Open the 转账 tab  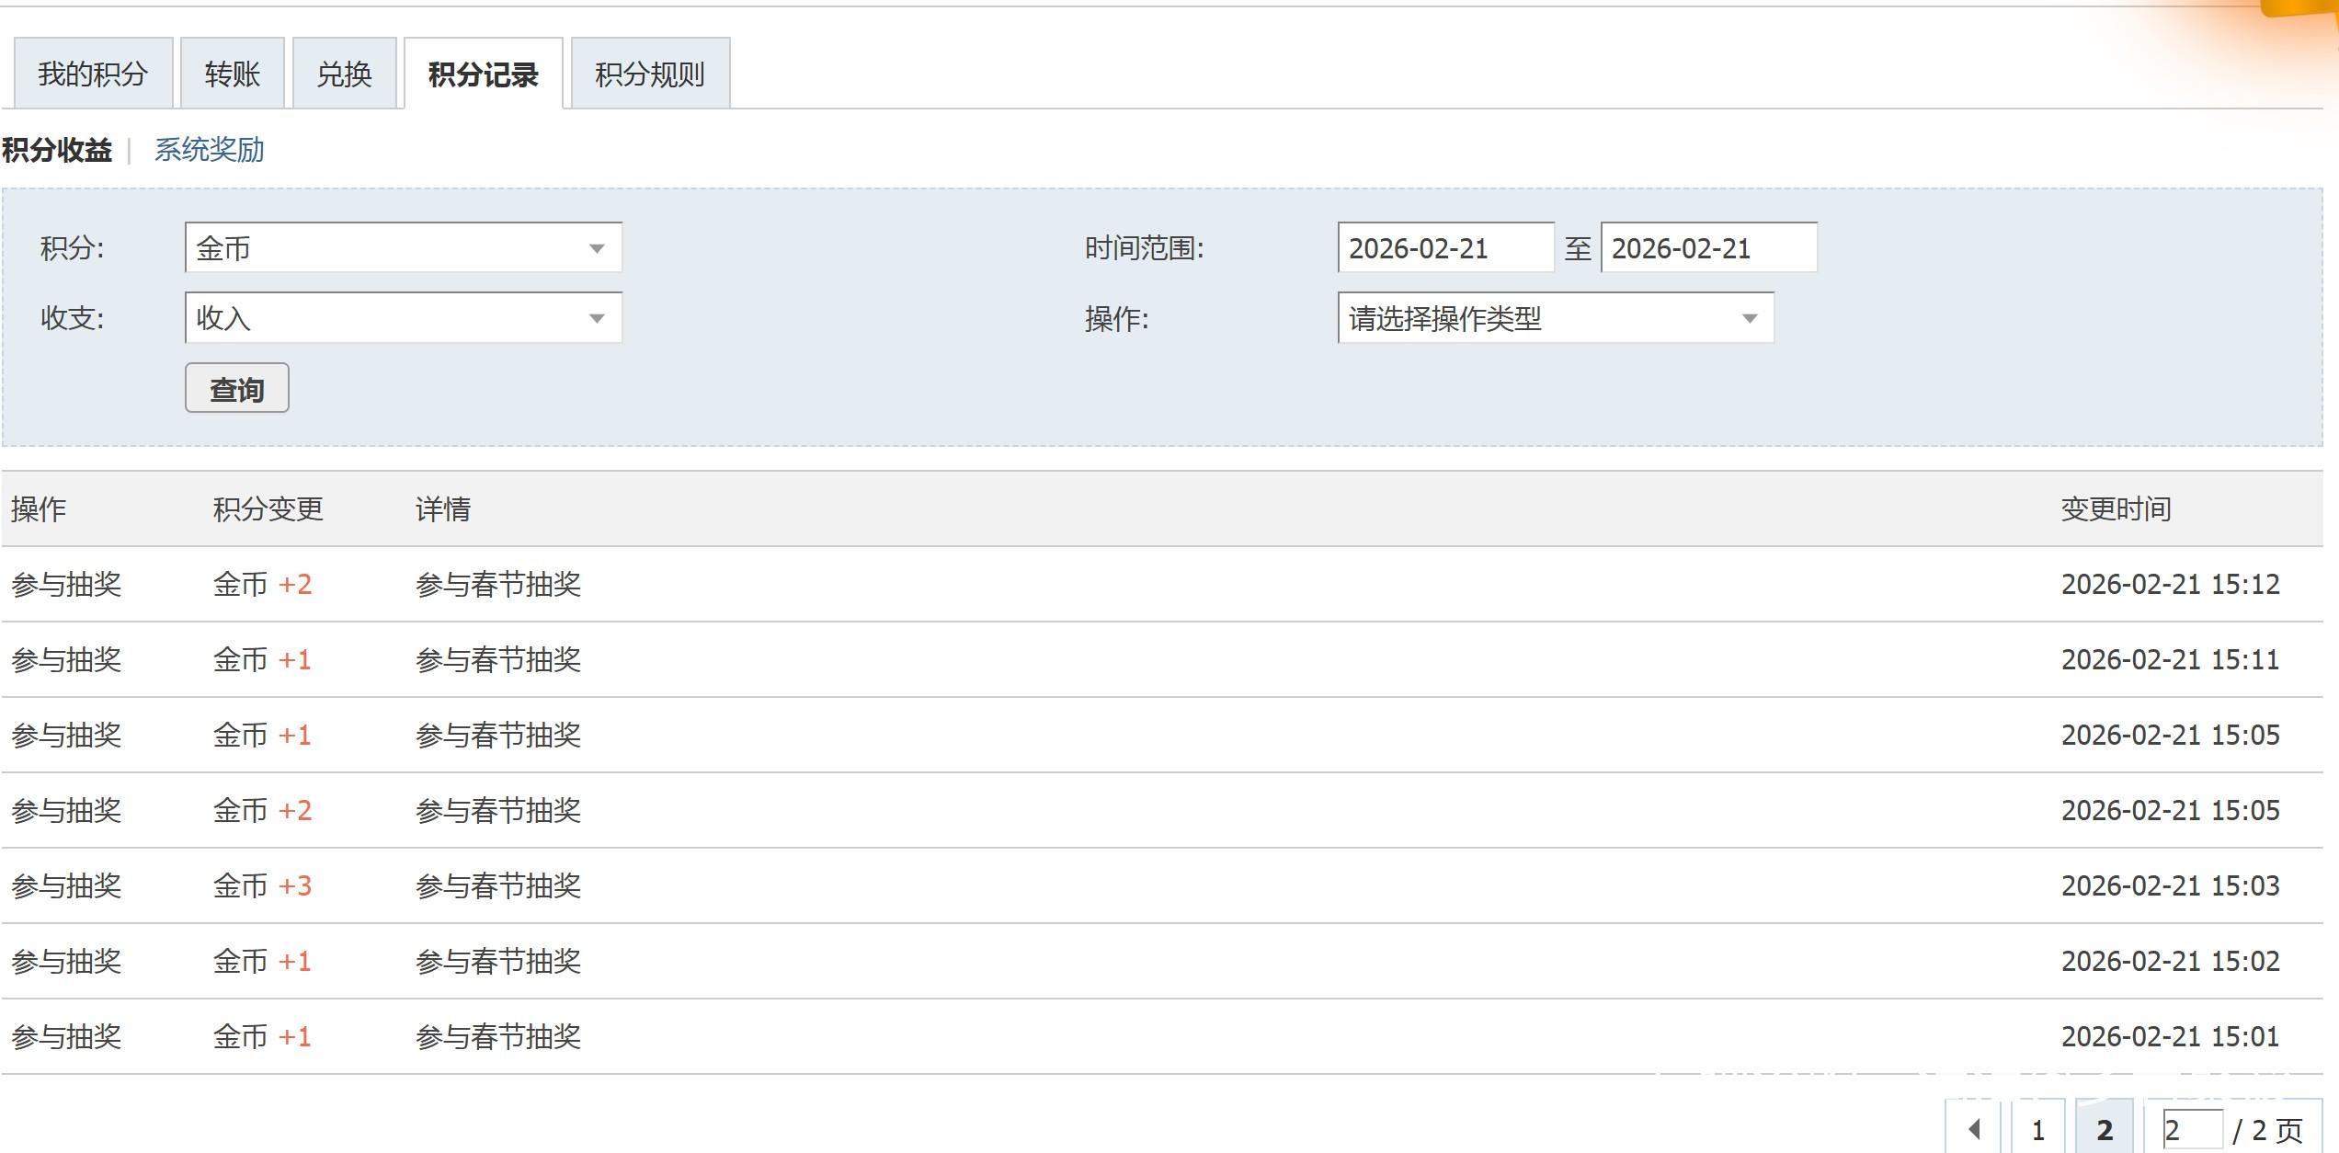233,74
